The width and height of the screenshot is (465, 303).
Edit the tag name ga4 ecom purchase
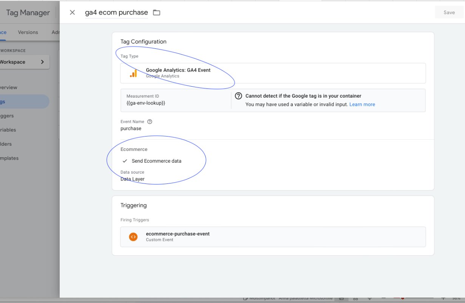[116, 12]
